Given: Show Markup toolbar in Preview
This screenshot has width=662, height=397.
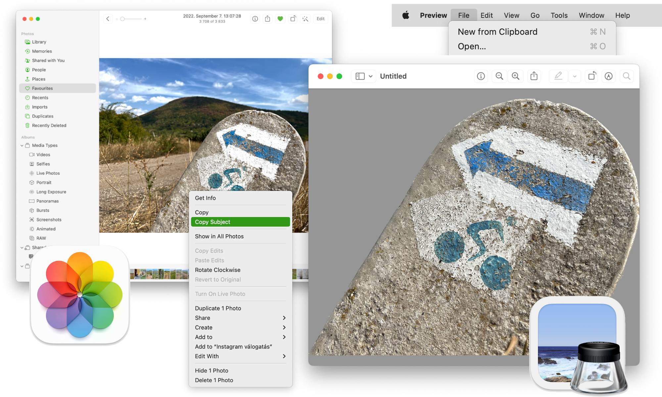Looking at the screenshot, I should (x=609, y=76).
